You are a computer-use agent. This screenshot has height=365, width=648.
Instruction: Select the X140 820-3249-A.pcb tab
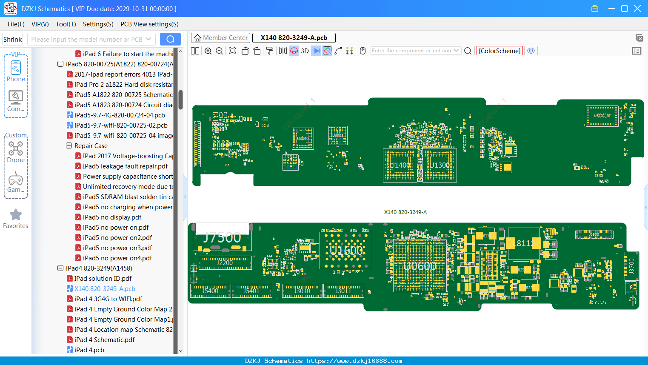(294, 38)
